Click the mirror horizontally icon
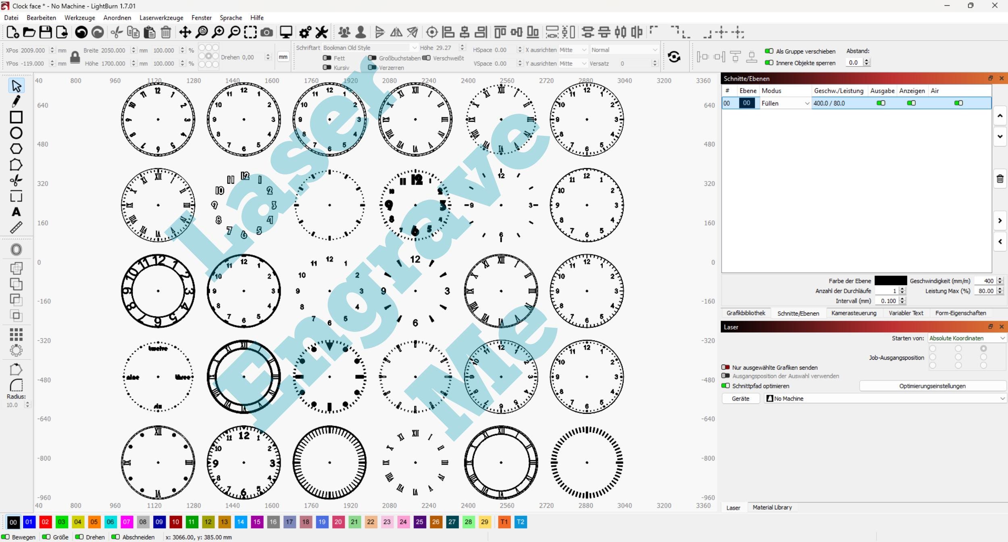 point(396,32)
